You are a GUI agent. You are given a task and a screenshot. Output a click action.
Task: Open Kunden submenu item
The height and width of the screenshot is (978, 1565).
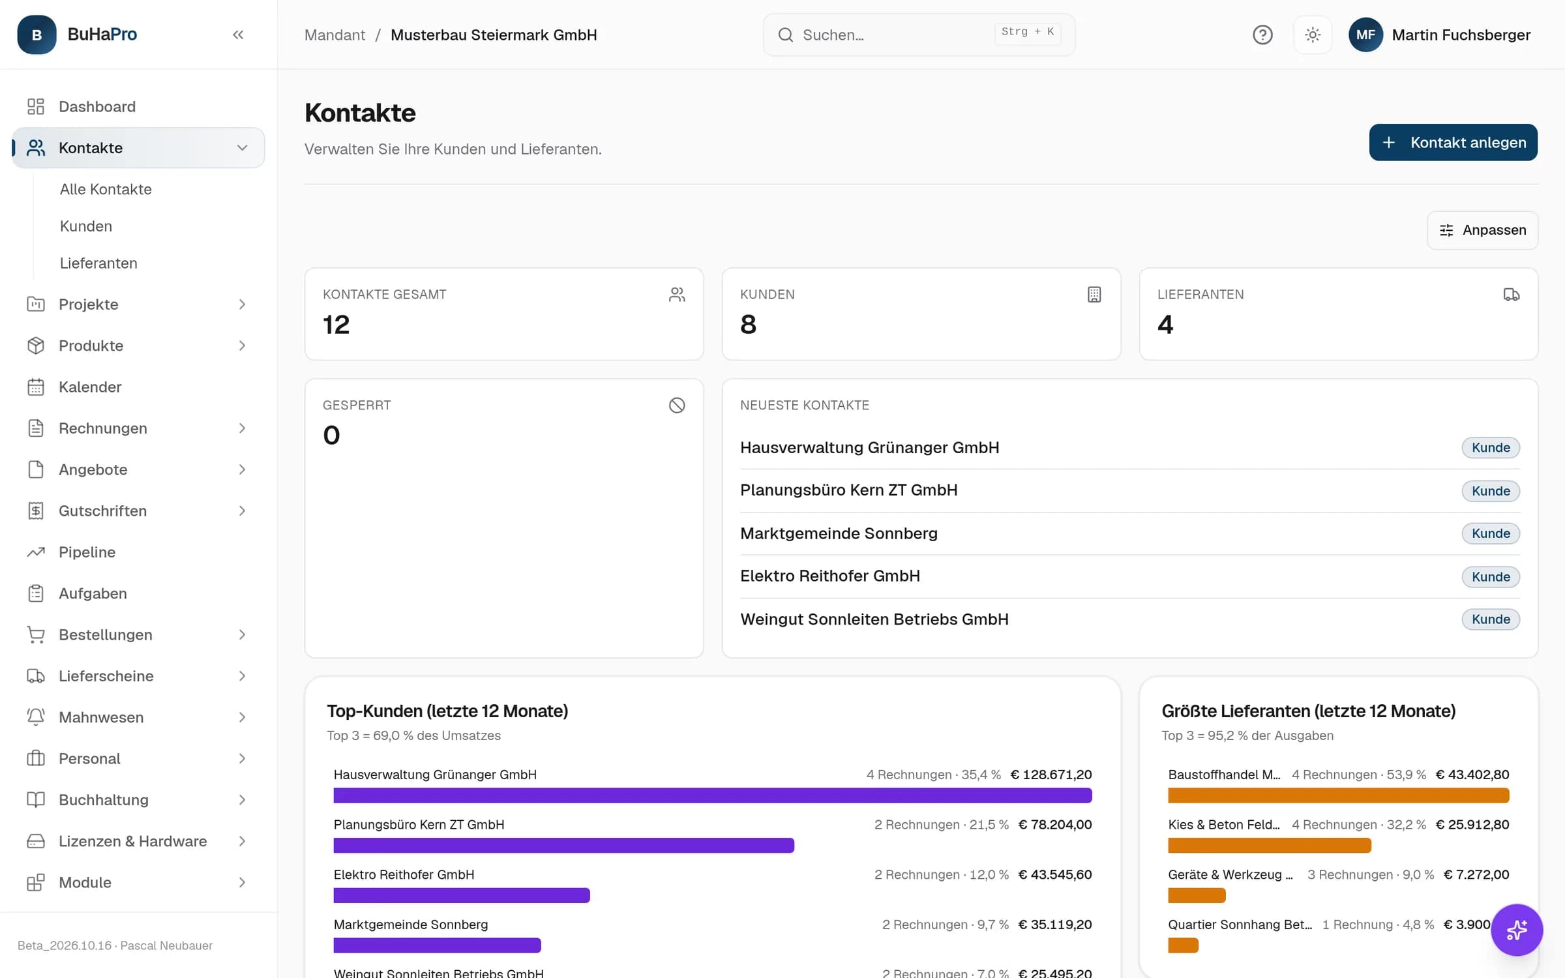pyautogui.click(x=86, y=226)
